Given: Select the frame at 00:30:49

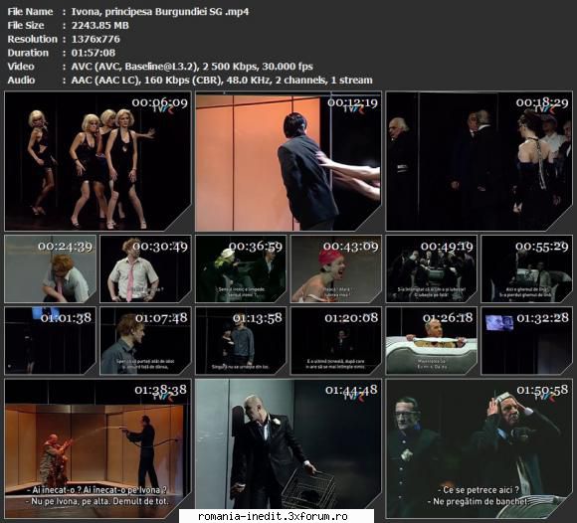Looking at the screenshot, I should point(145,268).
